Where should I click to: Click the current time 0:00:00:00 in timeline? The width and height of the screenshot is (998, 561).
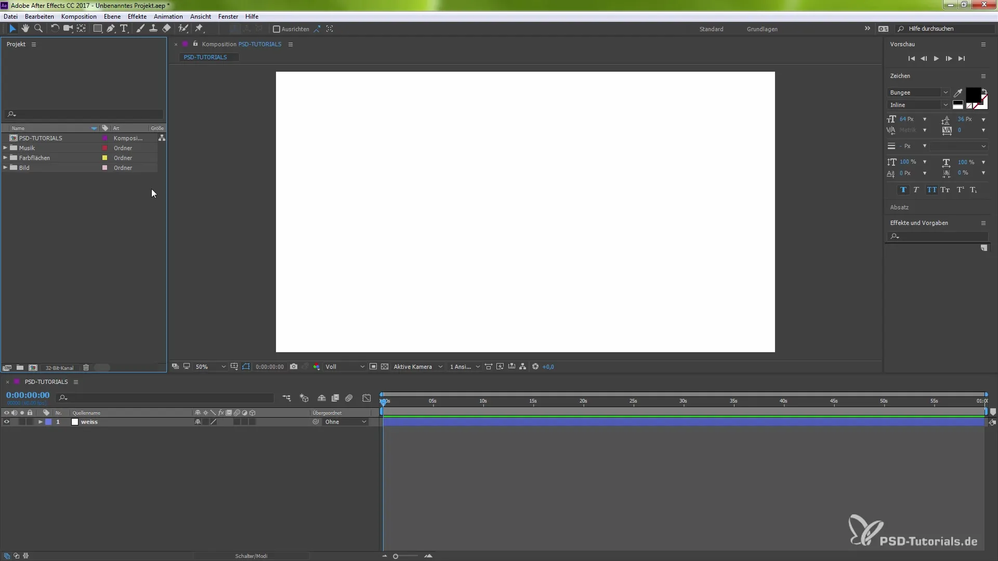pyautogui.click(x=28, y=395)
